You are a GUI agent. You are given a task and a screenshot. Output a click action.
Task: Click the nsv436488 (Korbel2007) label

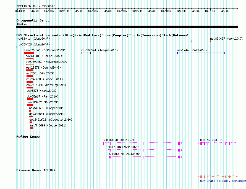[44, 56]
